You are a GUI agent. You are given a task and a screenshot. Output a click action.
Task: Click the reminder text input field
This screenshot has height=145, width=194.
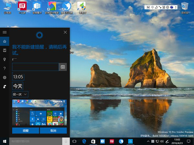35,67
